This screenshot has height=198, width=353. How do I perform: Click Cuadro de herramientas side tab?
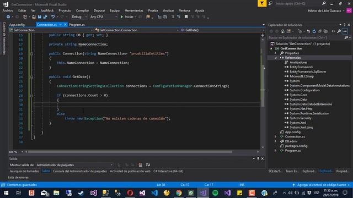[4, 38]
